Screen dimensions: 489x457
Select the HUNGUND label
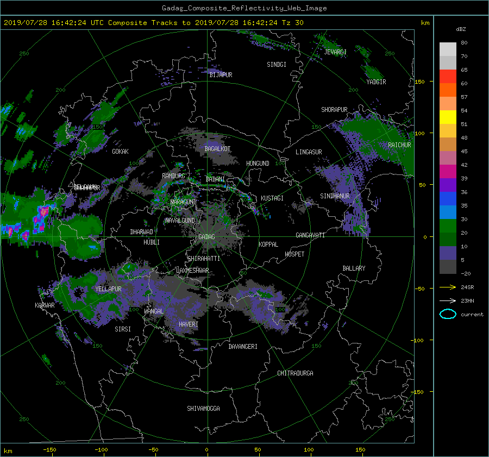(258, 164)
